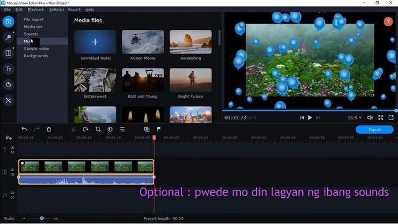The width and height of the screenshot is (398, 224).
Task: Open Clip properties list icon
Action: click(122, 129)
